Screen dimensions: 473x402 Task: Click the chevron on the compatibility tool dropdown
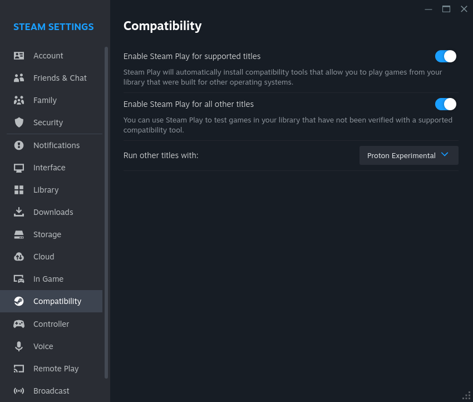coord(444,155)
